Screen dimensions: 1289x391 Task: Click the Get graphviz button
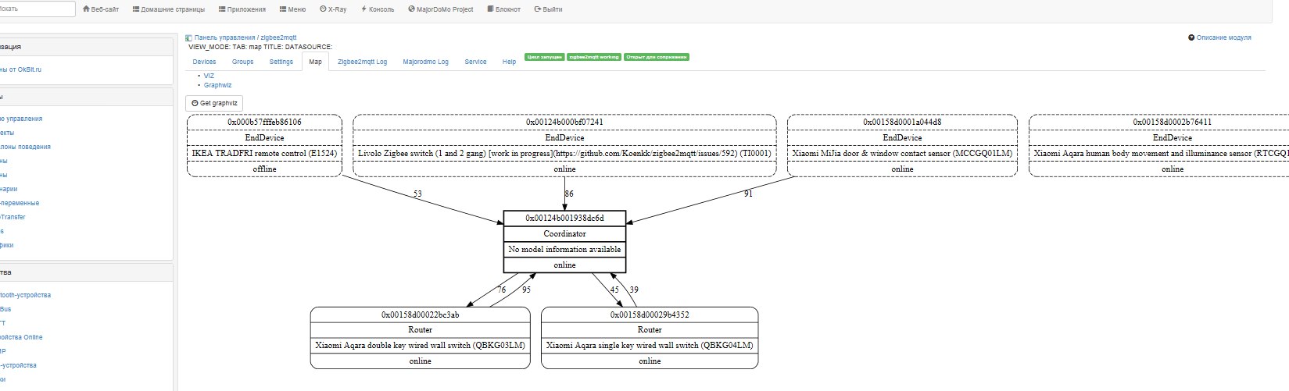click(x=214, y=103)
